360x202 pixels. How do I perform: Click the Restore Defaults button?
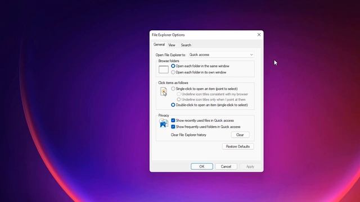[x=238, y=146]
